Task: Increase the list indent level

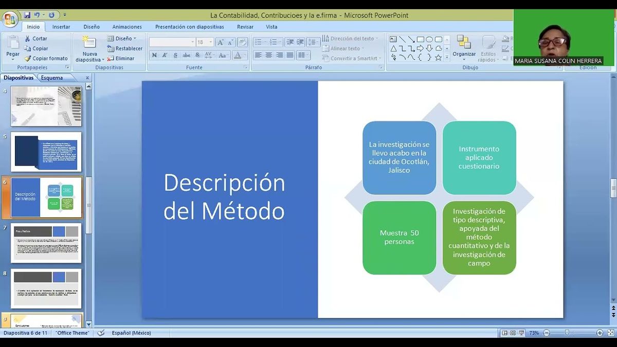Action: [x=300, y=42]
